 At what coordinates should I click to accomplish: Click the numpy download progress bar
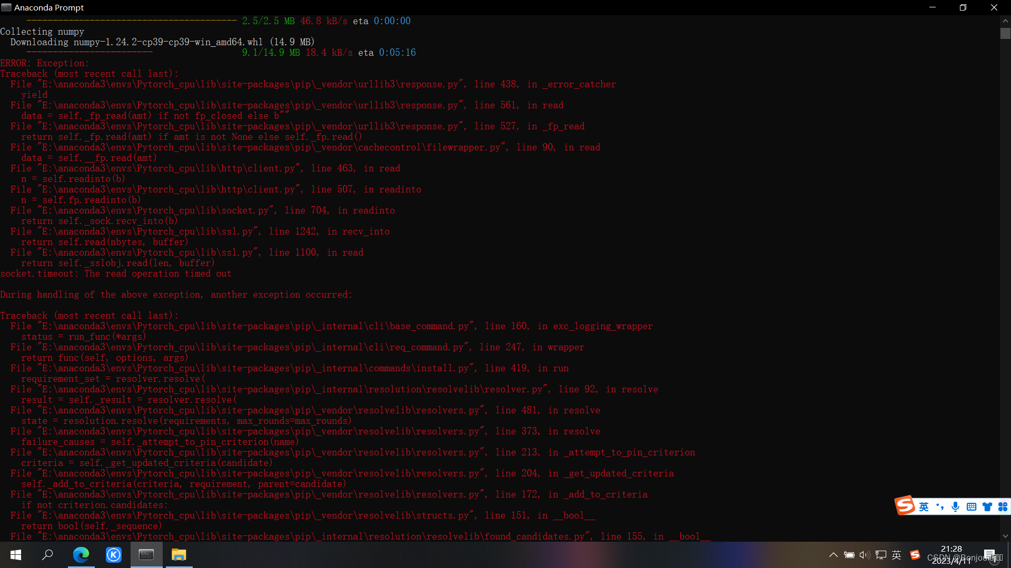pos(90,52)
